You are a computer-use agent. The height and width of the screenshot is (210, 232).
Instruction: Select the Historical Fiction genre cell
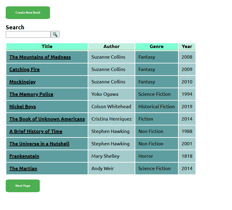tap(157, 107)
